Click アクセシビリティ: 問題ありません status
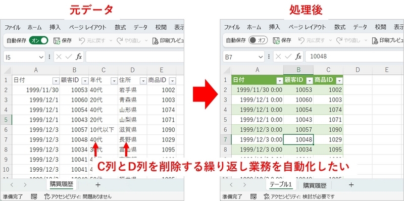 [78, 196]
